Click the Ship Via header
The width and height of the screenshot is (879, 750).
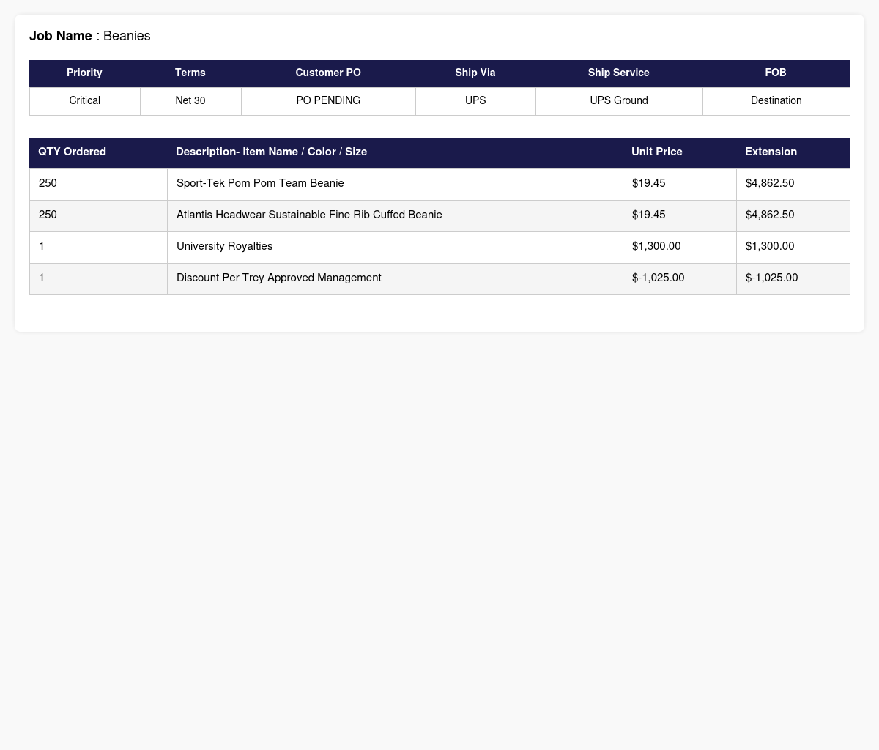475,73
